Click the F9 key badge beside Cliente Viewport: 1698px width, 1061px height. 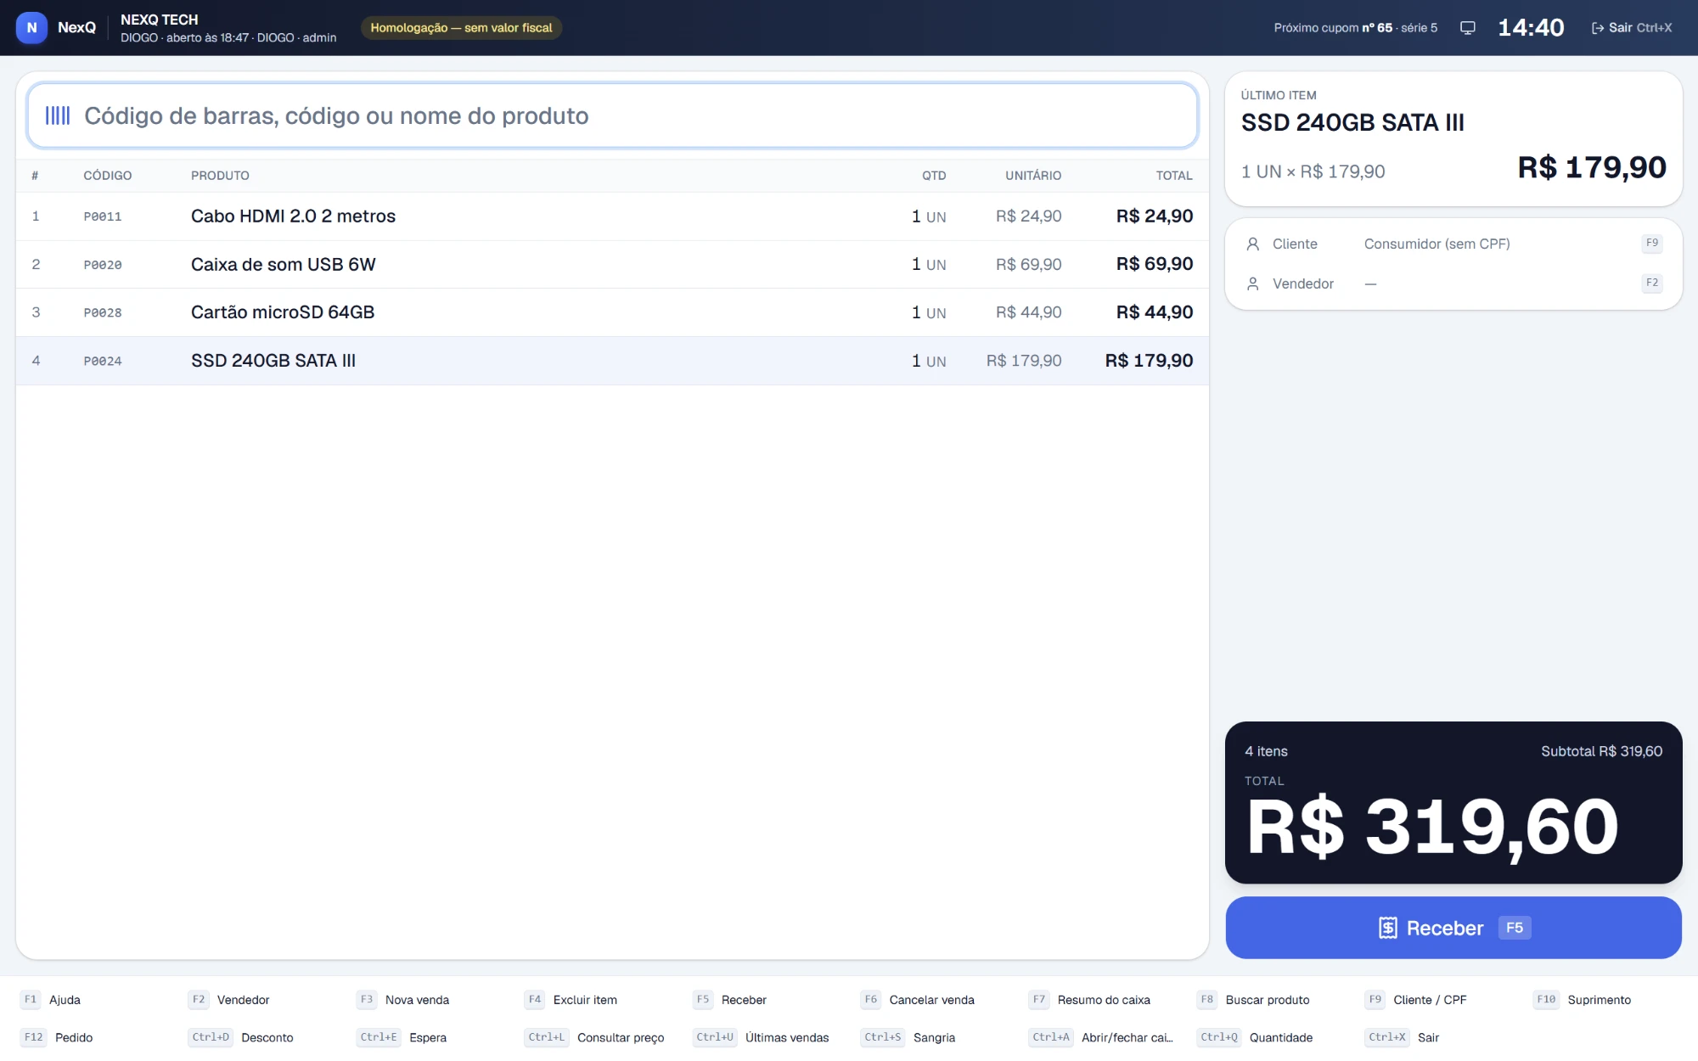[x=1651, y=244]
